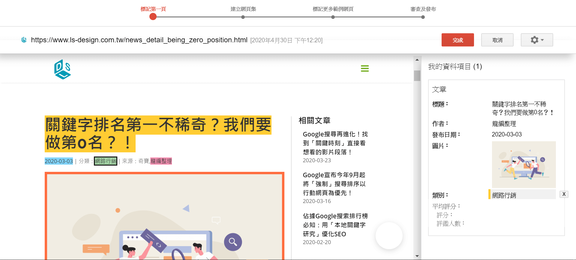Open the green hamburger menu

pyautogui.click(x=365, y=68)
